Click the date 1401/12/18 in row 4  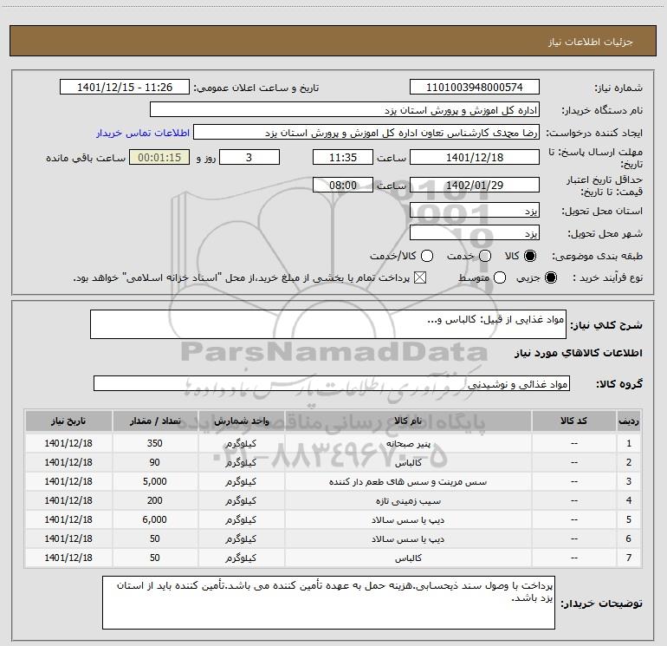coord(68,501)
